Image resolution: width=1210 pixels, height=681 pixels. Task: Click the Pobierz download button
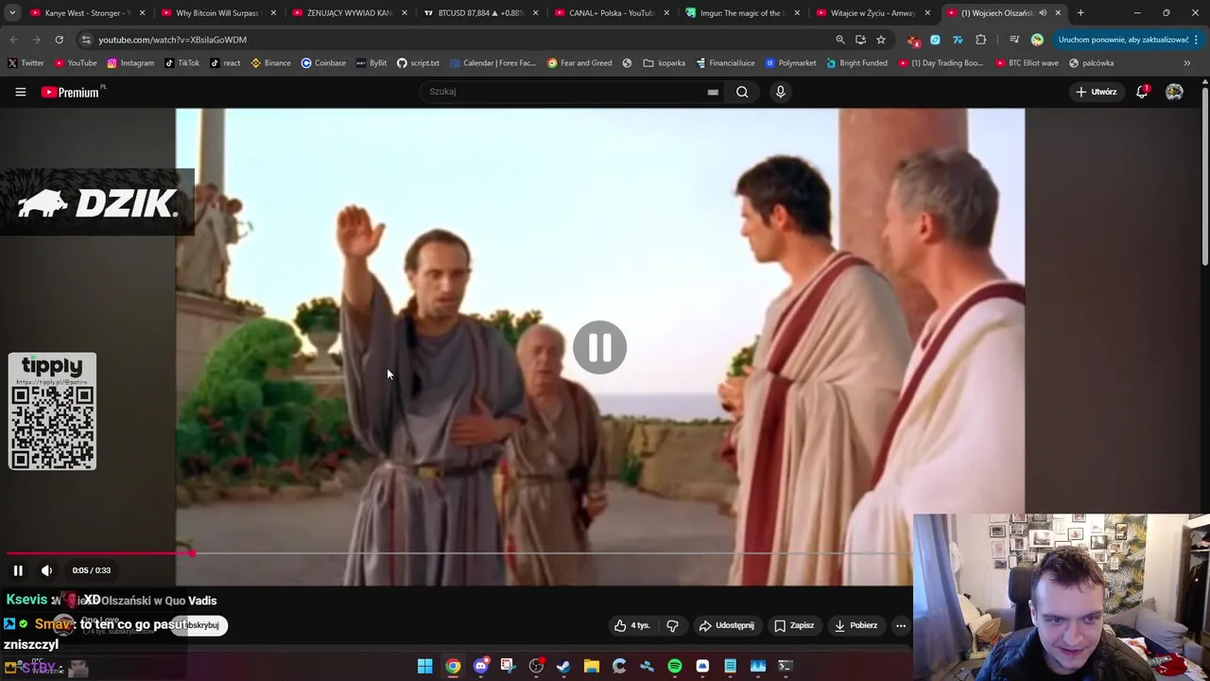(856, 625)
